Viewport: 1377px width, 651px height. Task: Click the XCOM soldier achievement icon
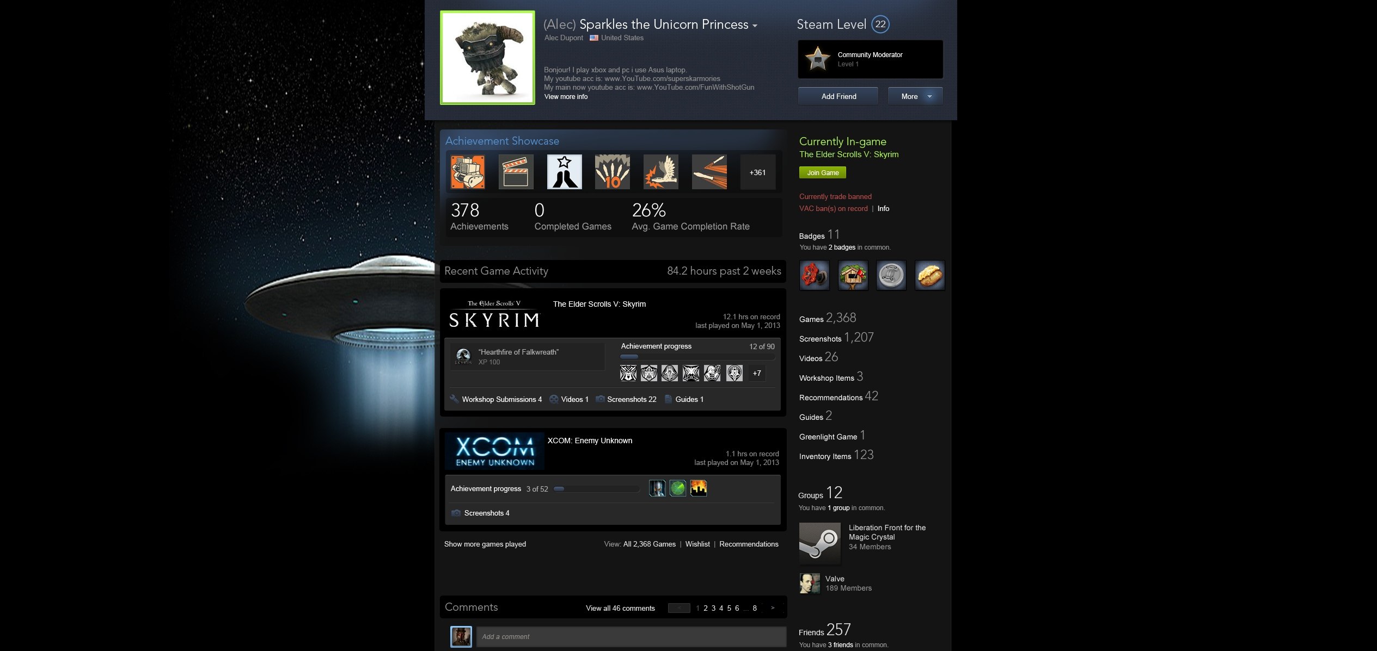click(657, 488)
